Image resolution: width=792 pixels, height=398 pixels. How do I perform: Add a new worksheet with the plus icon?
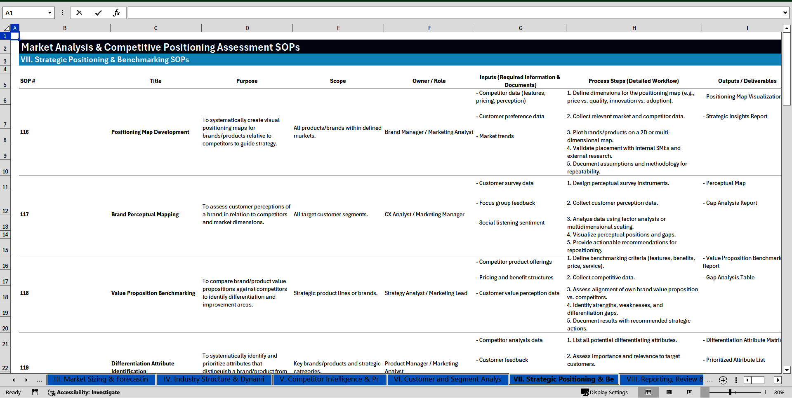pyautogui.click(x=723, y=380)
